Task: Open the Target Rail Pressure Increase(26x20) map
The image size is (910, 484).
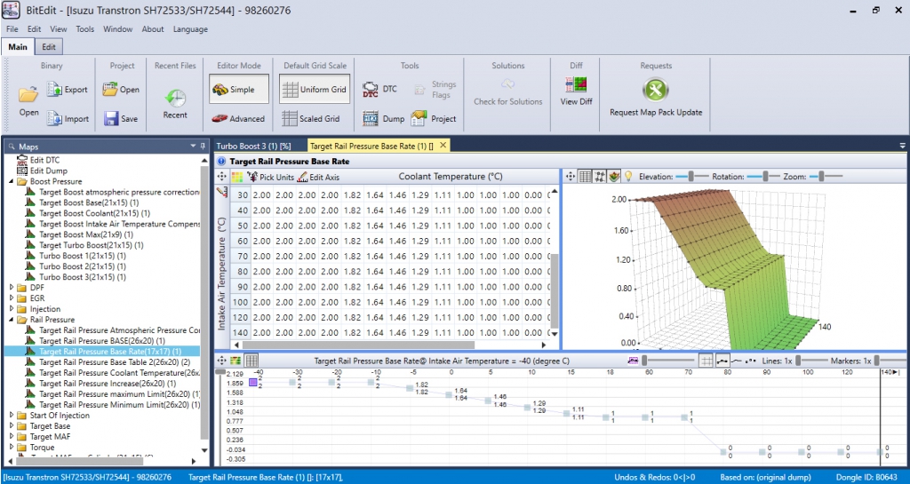Action: coord(108,383)
